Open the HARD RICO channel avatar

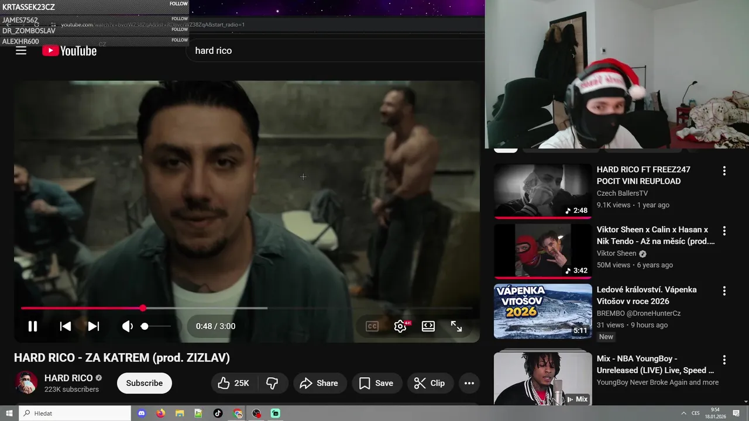26,383
